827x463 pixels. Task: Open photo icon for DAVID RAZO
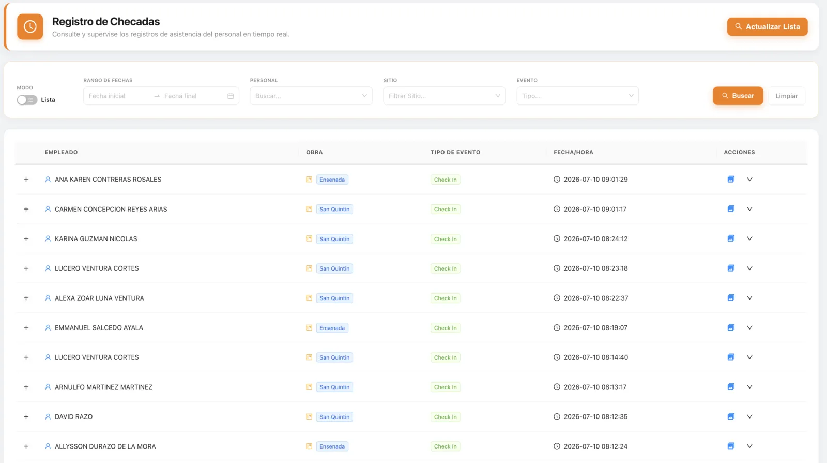[x=731, y=416]
